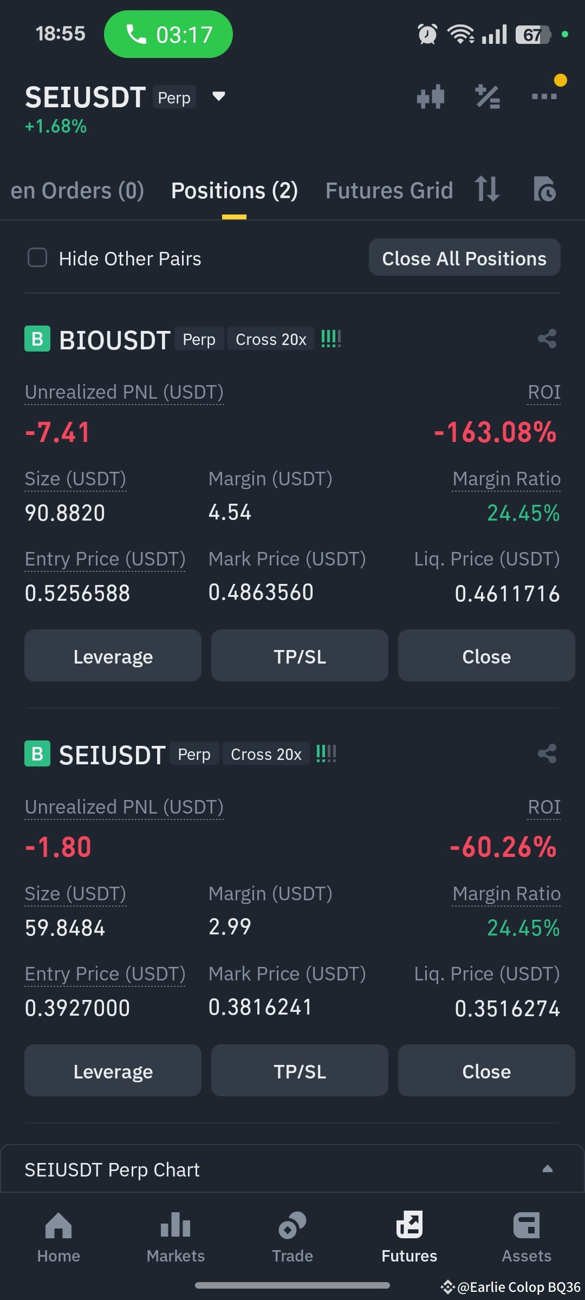Share the SEIUSDT position

547,753
